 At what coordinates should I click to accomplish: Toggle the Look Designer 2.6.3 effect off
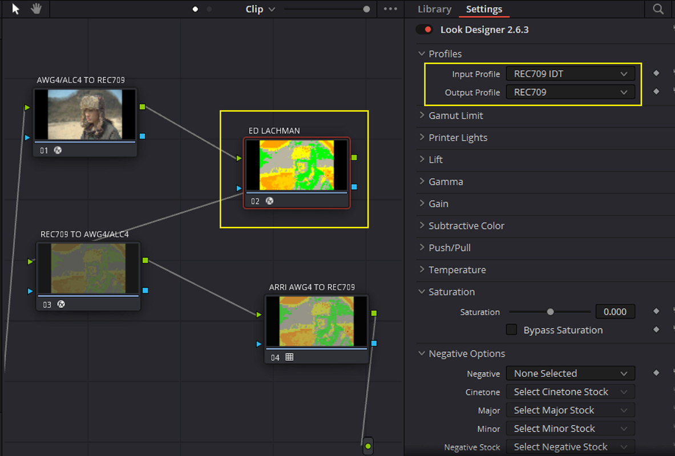click(x=425, y=30)
